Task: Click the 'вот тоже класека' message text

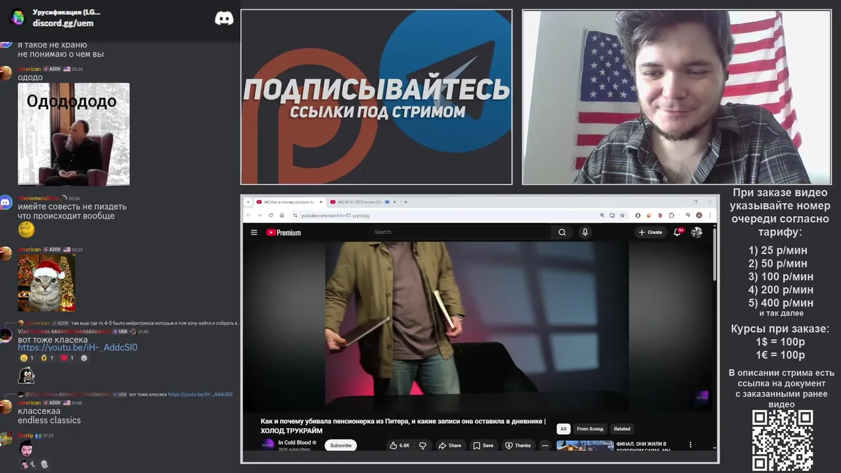Action: tap(53, 340)
